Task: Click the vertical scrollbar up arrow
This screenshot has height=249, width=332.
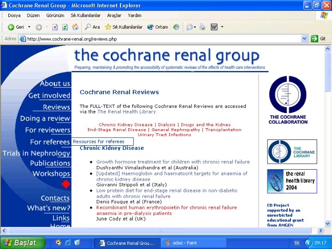Action: [x=327, y=49]
